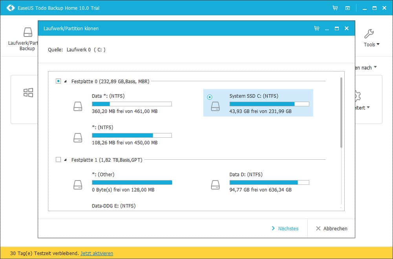Collapse the Festplatte 0 tree arrow

point(65,81)
